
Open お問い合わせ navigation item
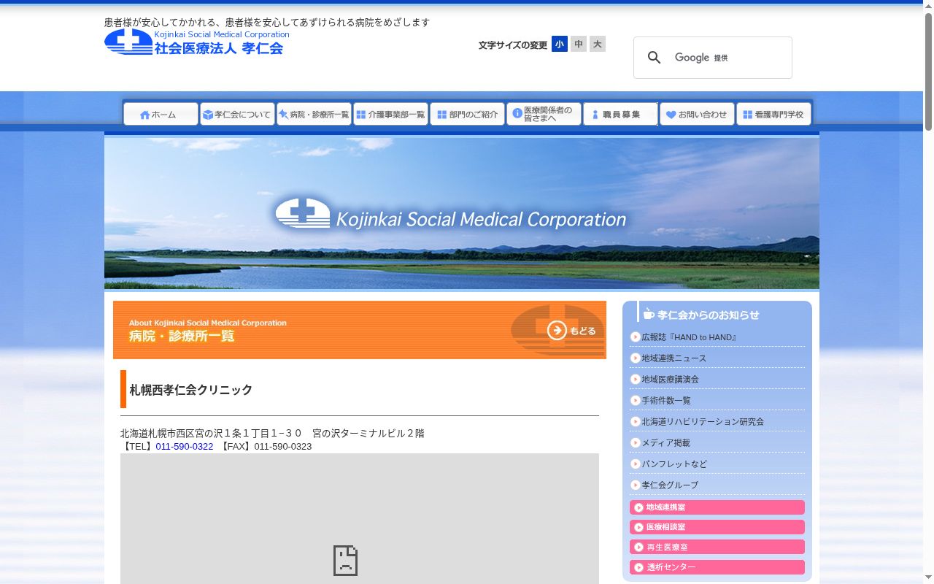click(x=697, y=114)
